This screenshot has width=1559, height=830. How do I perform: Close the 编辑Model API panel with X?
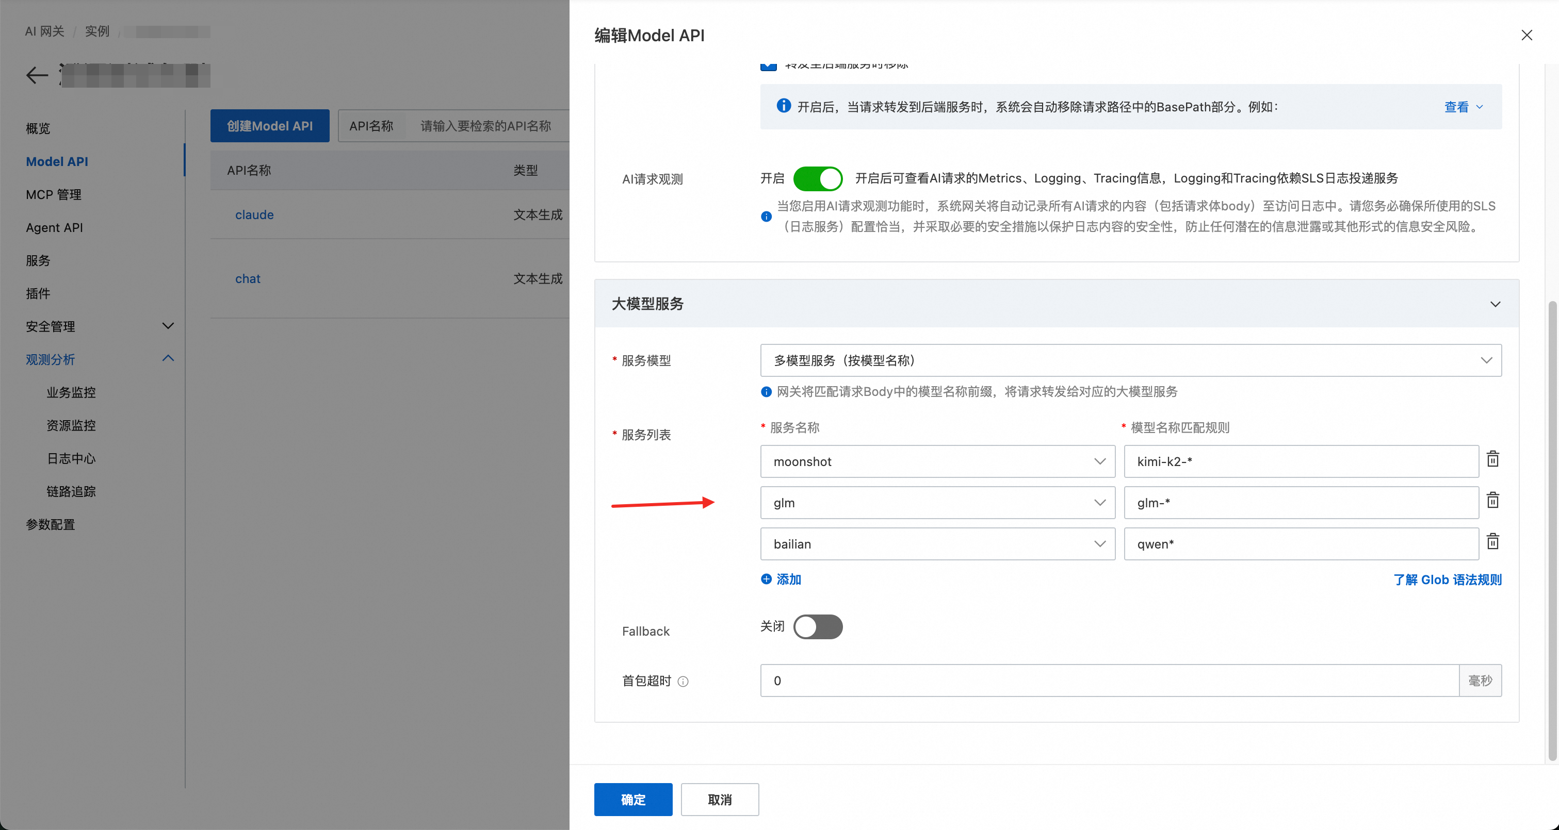click(1526, 35)
